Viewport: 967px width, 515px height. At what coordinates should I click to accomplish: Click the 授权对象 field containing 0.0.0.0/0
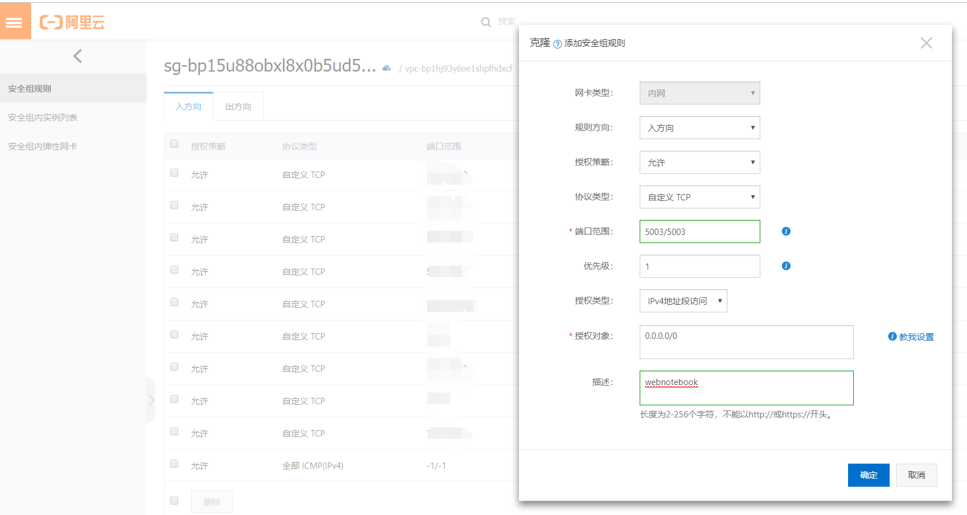point(746,342)
